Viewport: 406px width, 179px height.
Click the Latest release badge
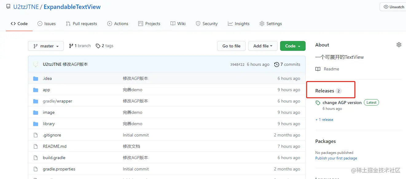click(371, 103)
